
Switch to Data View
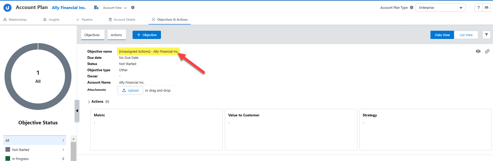tap(442, 35)
